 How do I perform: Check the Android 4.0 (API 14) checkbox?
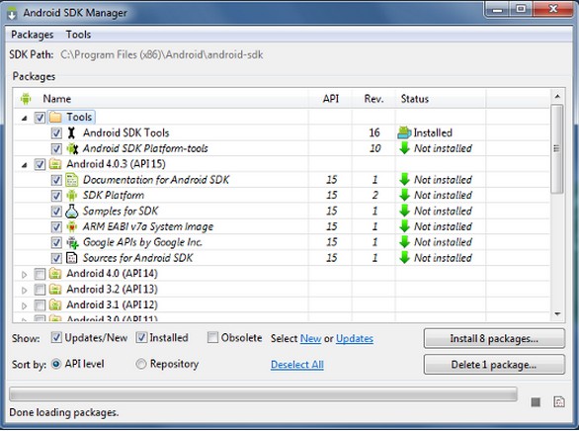coord(40,274)
